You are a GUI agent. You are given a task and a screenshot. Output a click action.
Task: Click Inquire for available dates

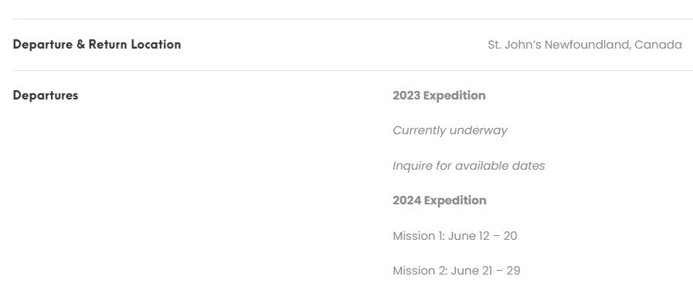tap(469, 166)
